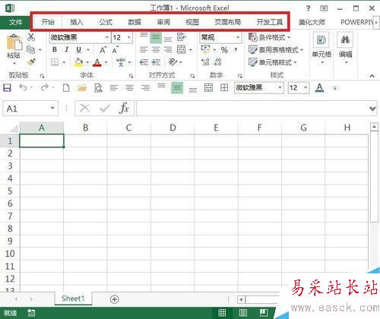This screenshot has height=319, width=380.
Task: Click the Paste clipboard icon
Action: click(14, 43)
